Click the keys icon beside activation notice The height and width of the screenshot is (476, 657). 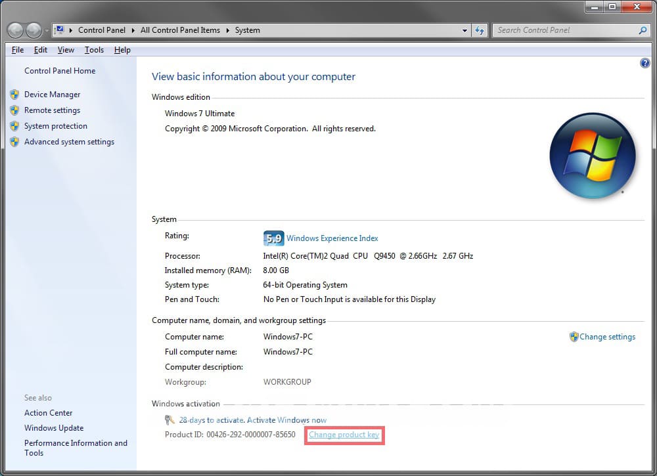point(170,420)
